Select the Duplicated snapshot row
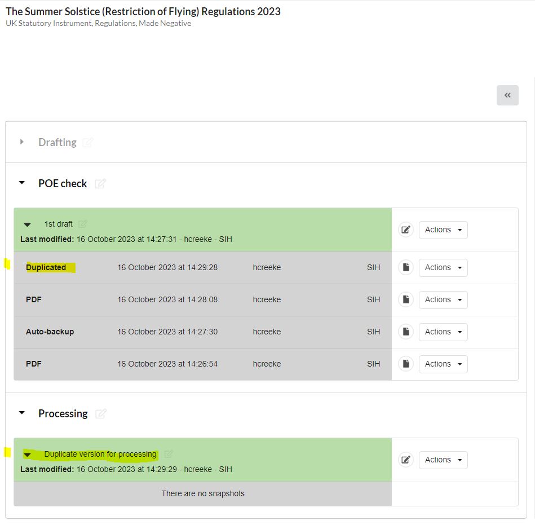The width and height of the screenshot is (535, 525). coord(202,268)
